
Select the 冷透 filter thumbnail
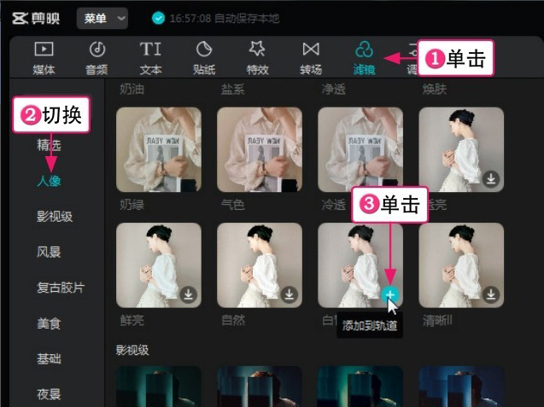[360, 149]
